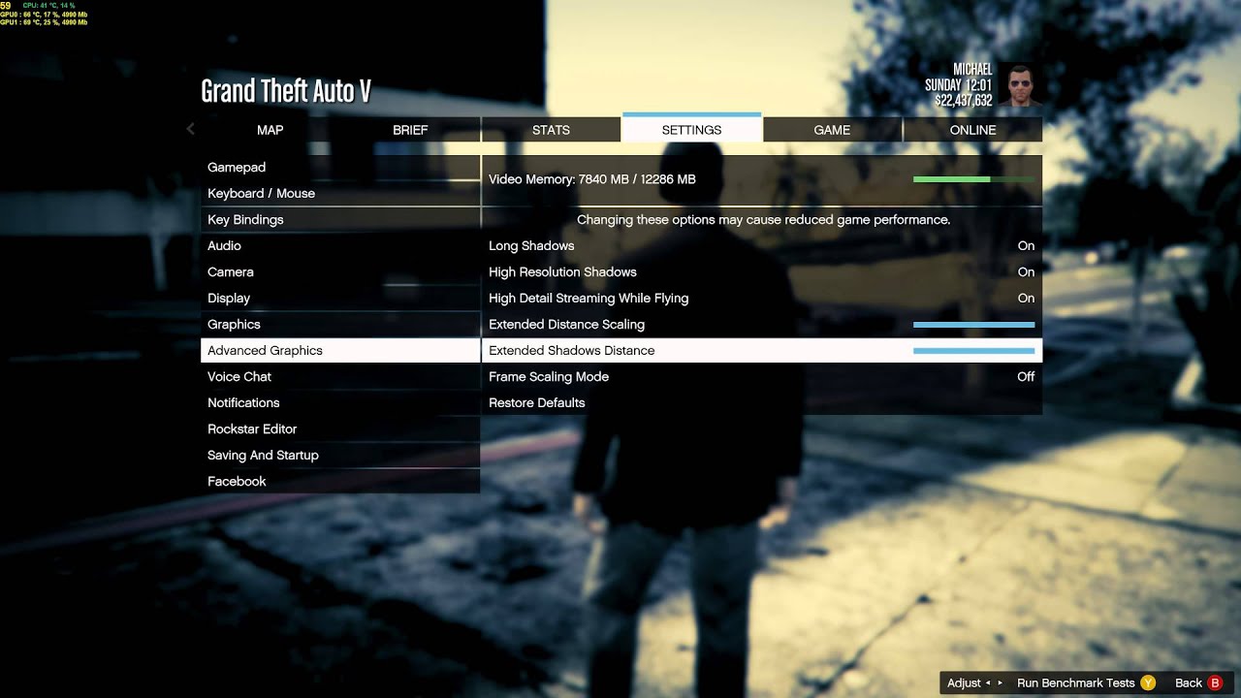Open the BRIEF tab
This screenshot has width=1241, height=698.
[410, 130]
